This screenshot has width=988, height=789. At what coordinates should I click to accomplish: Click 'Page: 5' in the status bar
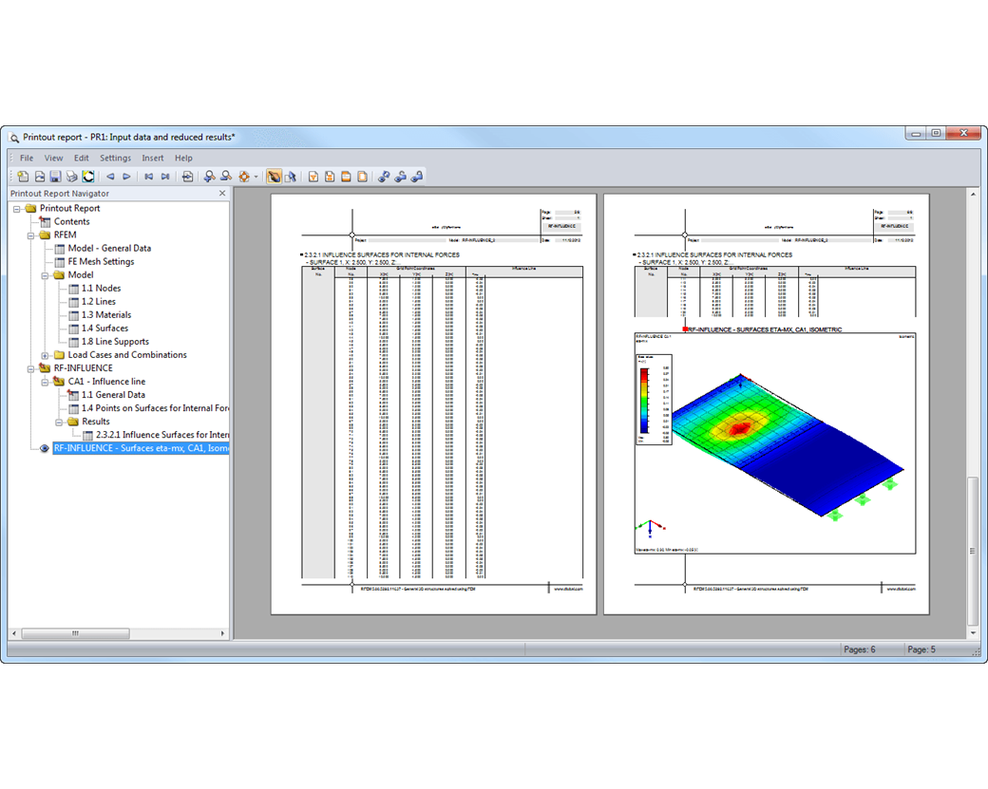coord(921,649)
